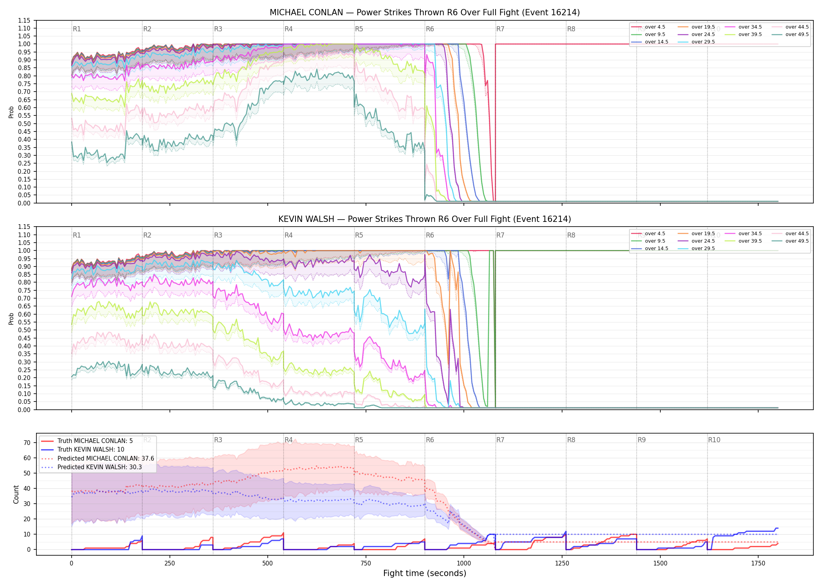Click the R2 round marker in Walsh chart
This screenshot has width=822, height=587.
coord(147,235)
